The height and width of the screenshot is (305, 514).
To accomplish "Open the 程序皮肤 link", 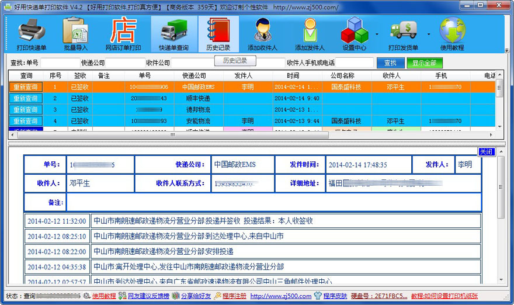I will tap(335, 296).
